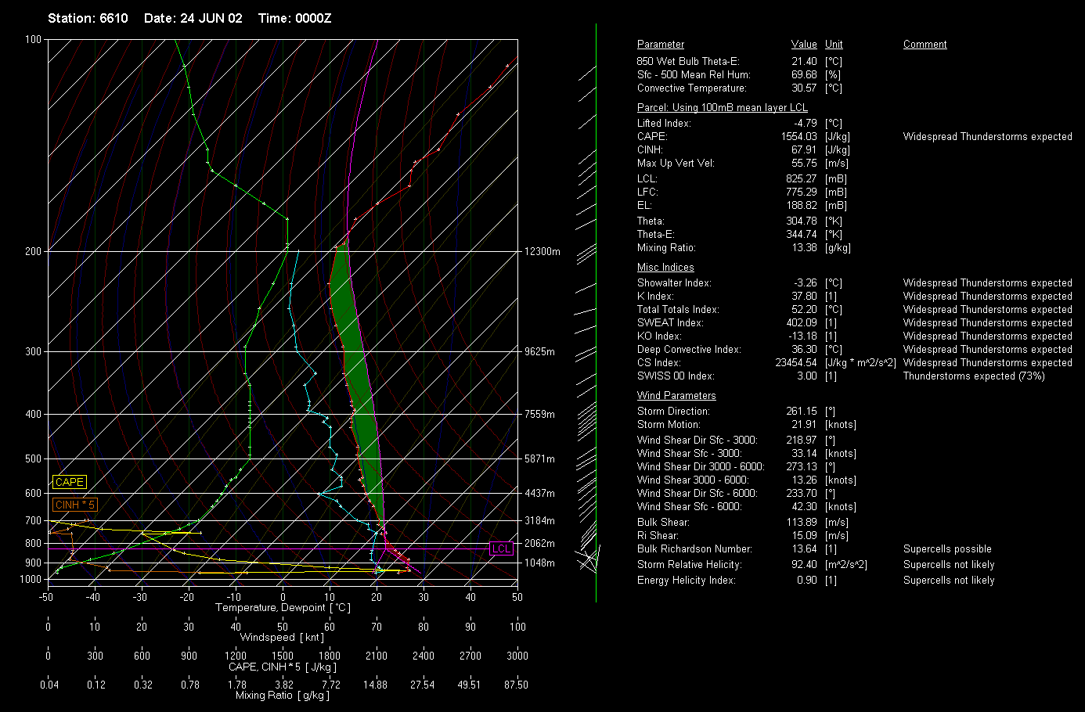Viewport: 1085px width, 712px height.
Task: Select the Comment column header
Action: pos(925,45)
